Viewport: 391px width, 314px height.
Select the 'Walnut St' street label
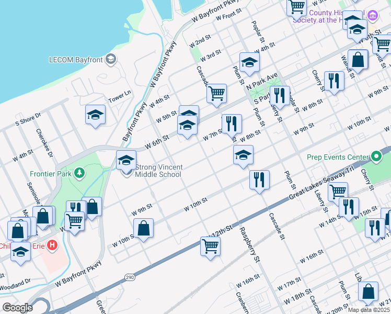(x=348, y=67)
